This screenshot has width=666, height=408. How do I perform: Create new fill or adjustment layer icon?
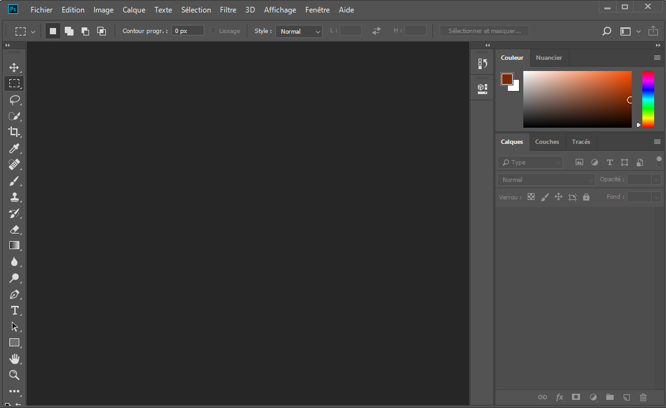[x=593, y=397]
